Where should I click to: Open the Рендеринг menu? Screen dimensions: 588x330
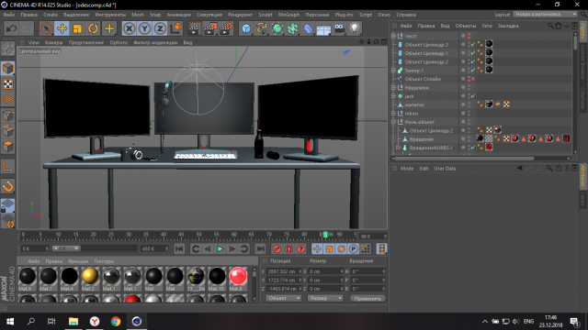click(240, 15)
